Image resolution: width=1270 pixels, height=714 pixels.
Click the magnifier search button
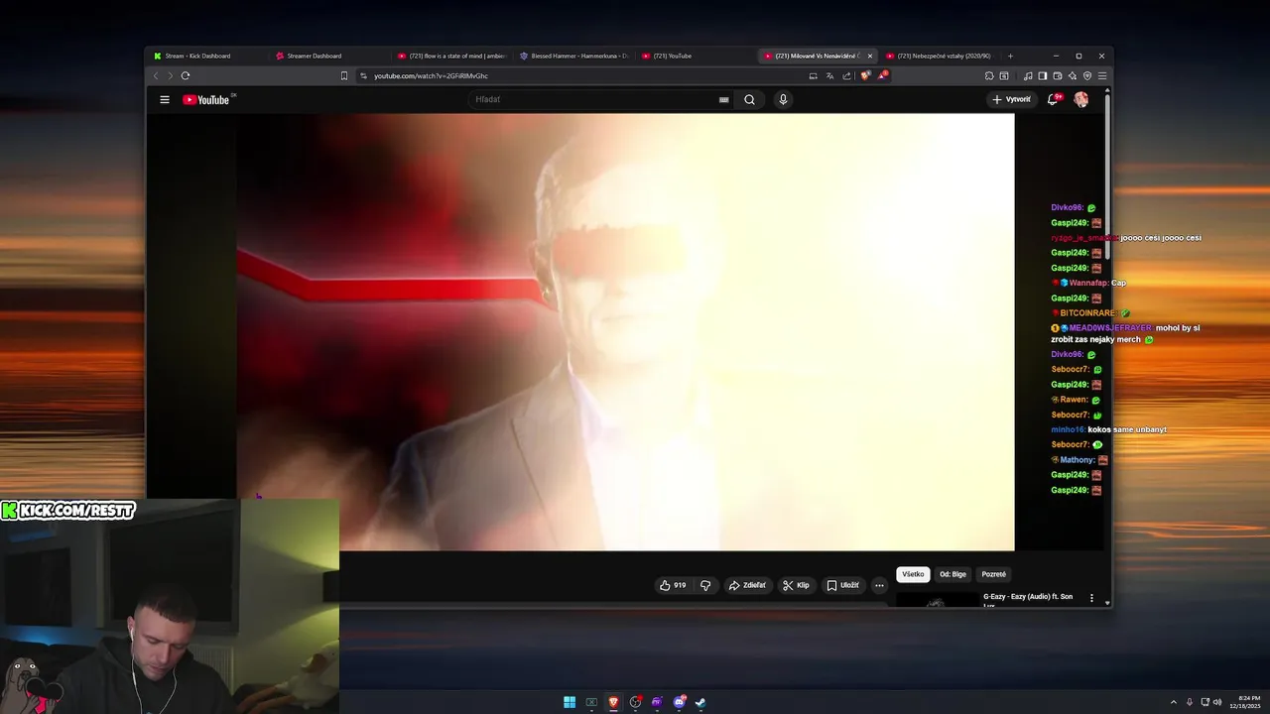click(750, 99)
